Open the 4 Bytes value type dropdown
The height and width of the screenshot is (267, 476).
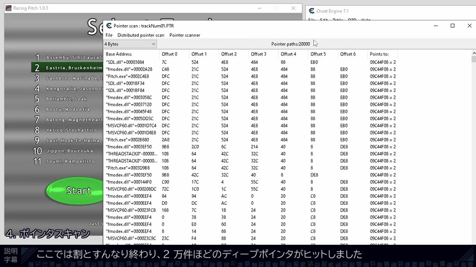130,44
